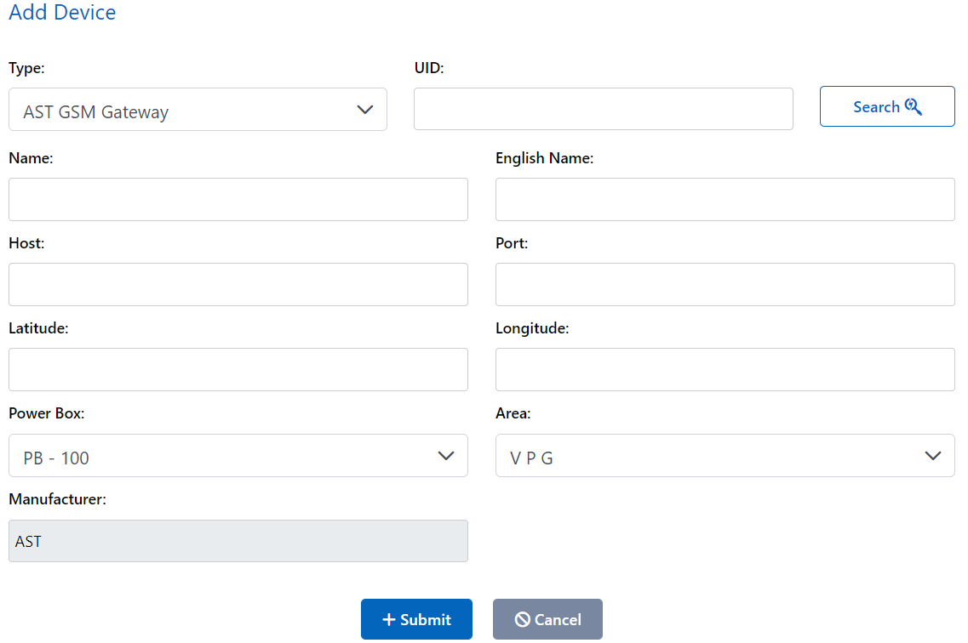Image resolution: width=968 pixels, height=643 pixels.
Task: Click into the Name input box
Action: click(238, 199)
